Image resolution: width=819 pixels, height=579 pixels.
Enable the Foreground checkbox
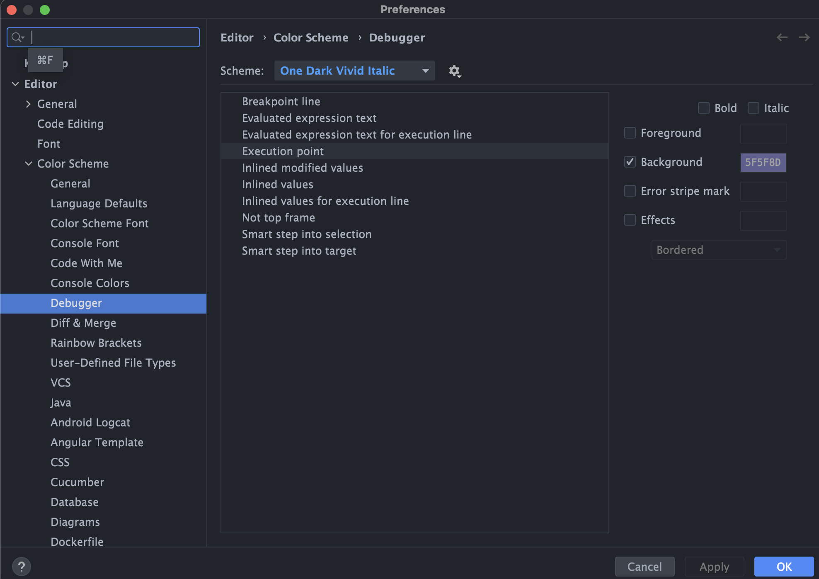coord(630,133)
